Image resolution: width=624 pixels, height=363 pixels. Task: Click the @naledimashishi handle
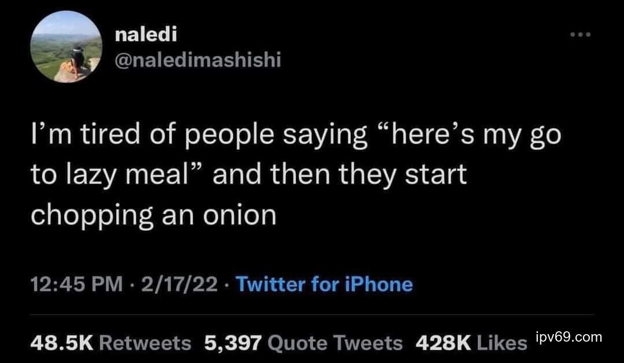tap(198, 60)
